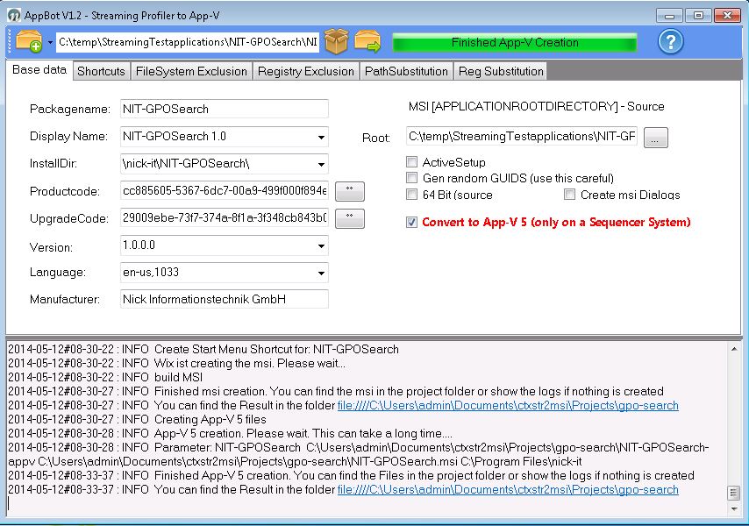The image size is (749, 526).
Task: Click the 'Create Start Menu Shortcut' log line
Action: [x=203, y=350]
